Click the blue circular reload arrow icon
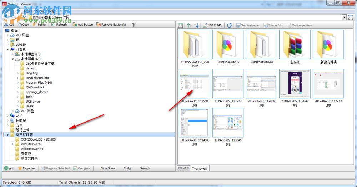 point(229,25)
